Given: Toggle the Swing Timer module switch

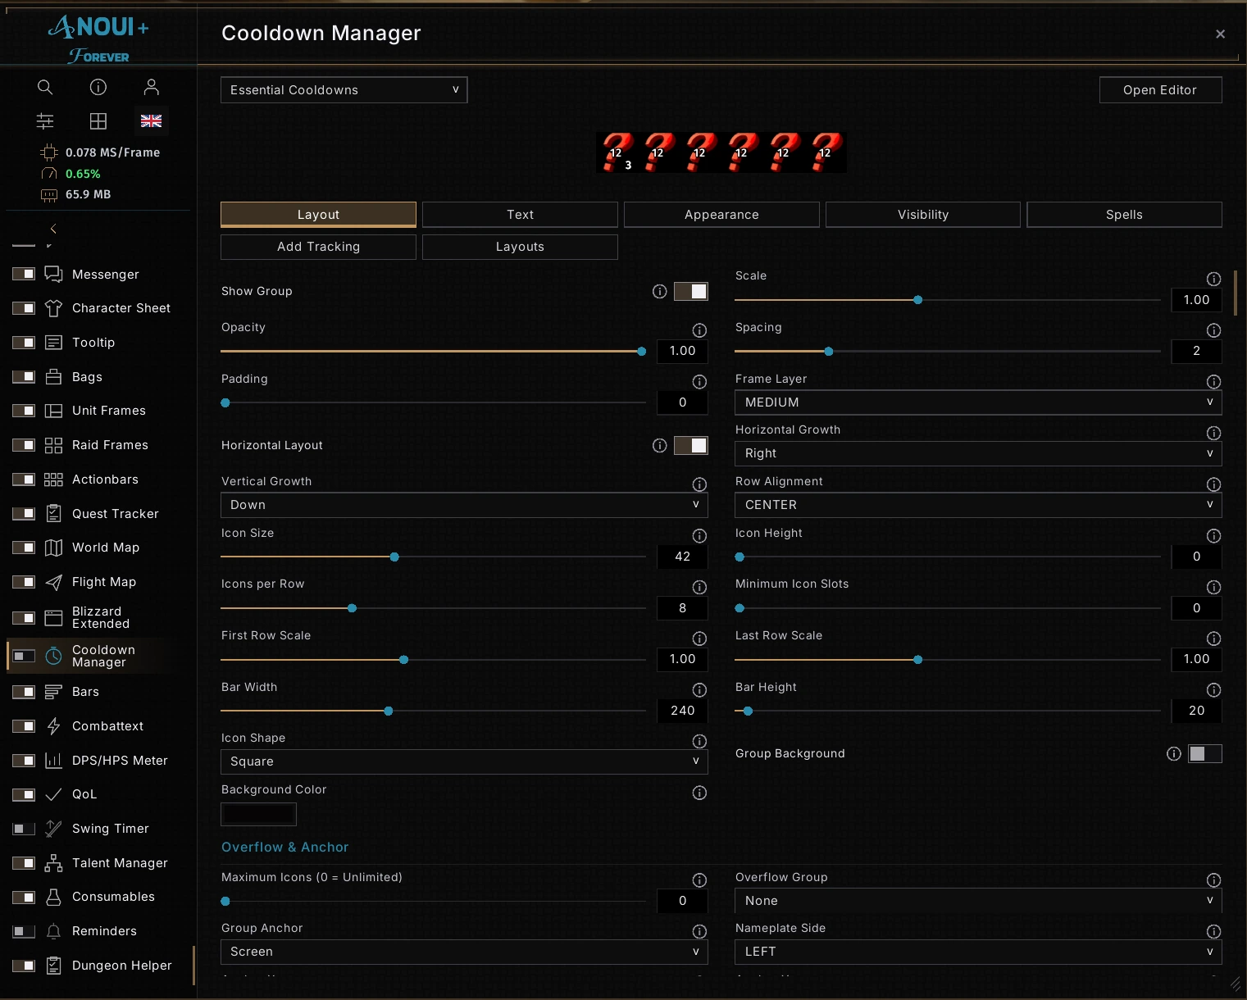Looking at the screenshot, I should click(24, 829).
